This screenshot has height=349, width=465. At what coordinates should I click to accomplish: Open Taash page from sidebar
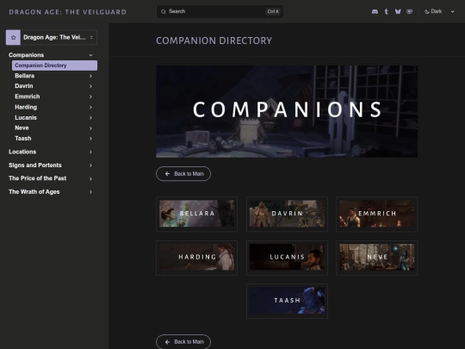click(x=23, y=138)
